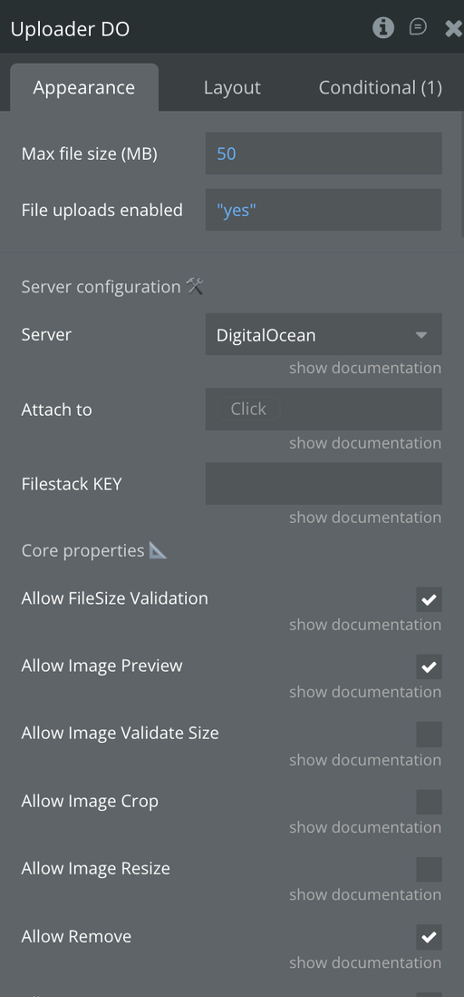
Task: Open the Conditional (1) tab
Action: [x=381, y=88]
